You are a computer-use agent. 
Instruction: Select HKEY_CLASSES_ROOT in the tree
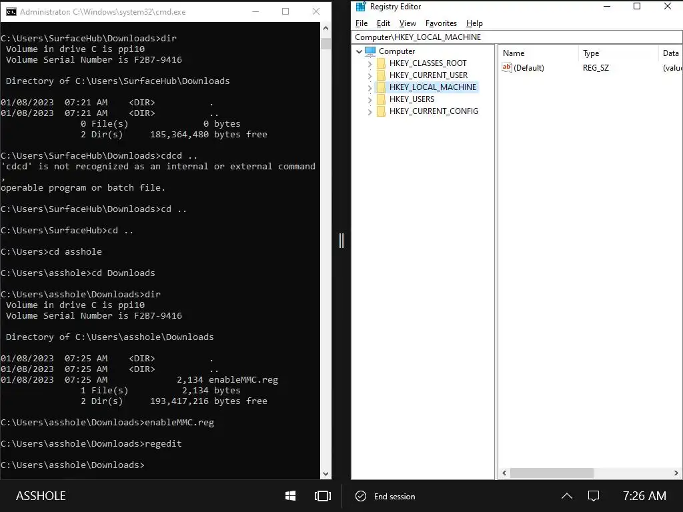point(428,63)
